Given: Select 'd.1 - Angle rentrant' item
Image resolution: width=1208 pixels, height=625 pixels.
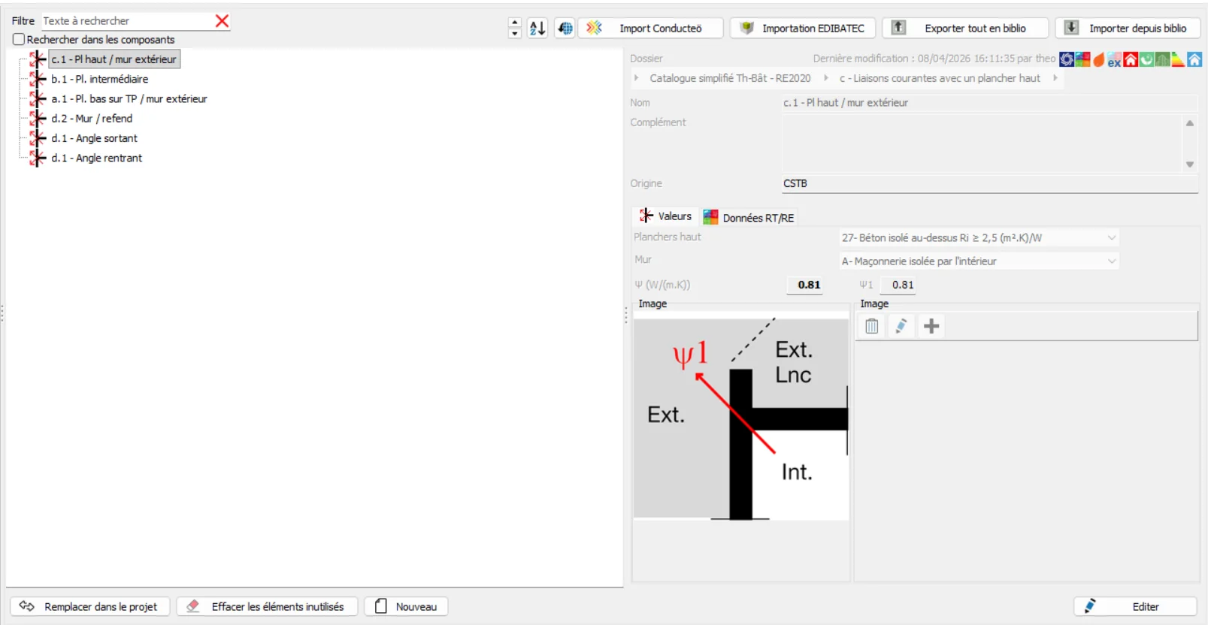Looking at the screenshot, I should pos(96,158).
